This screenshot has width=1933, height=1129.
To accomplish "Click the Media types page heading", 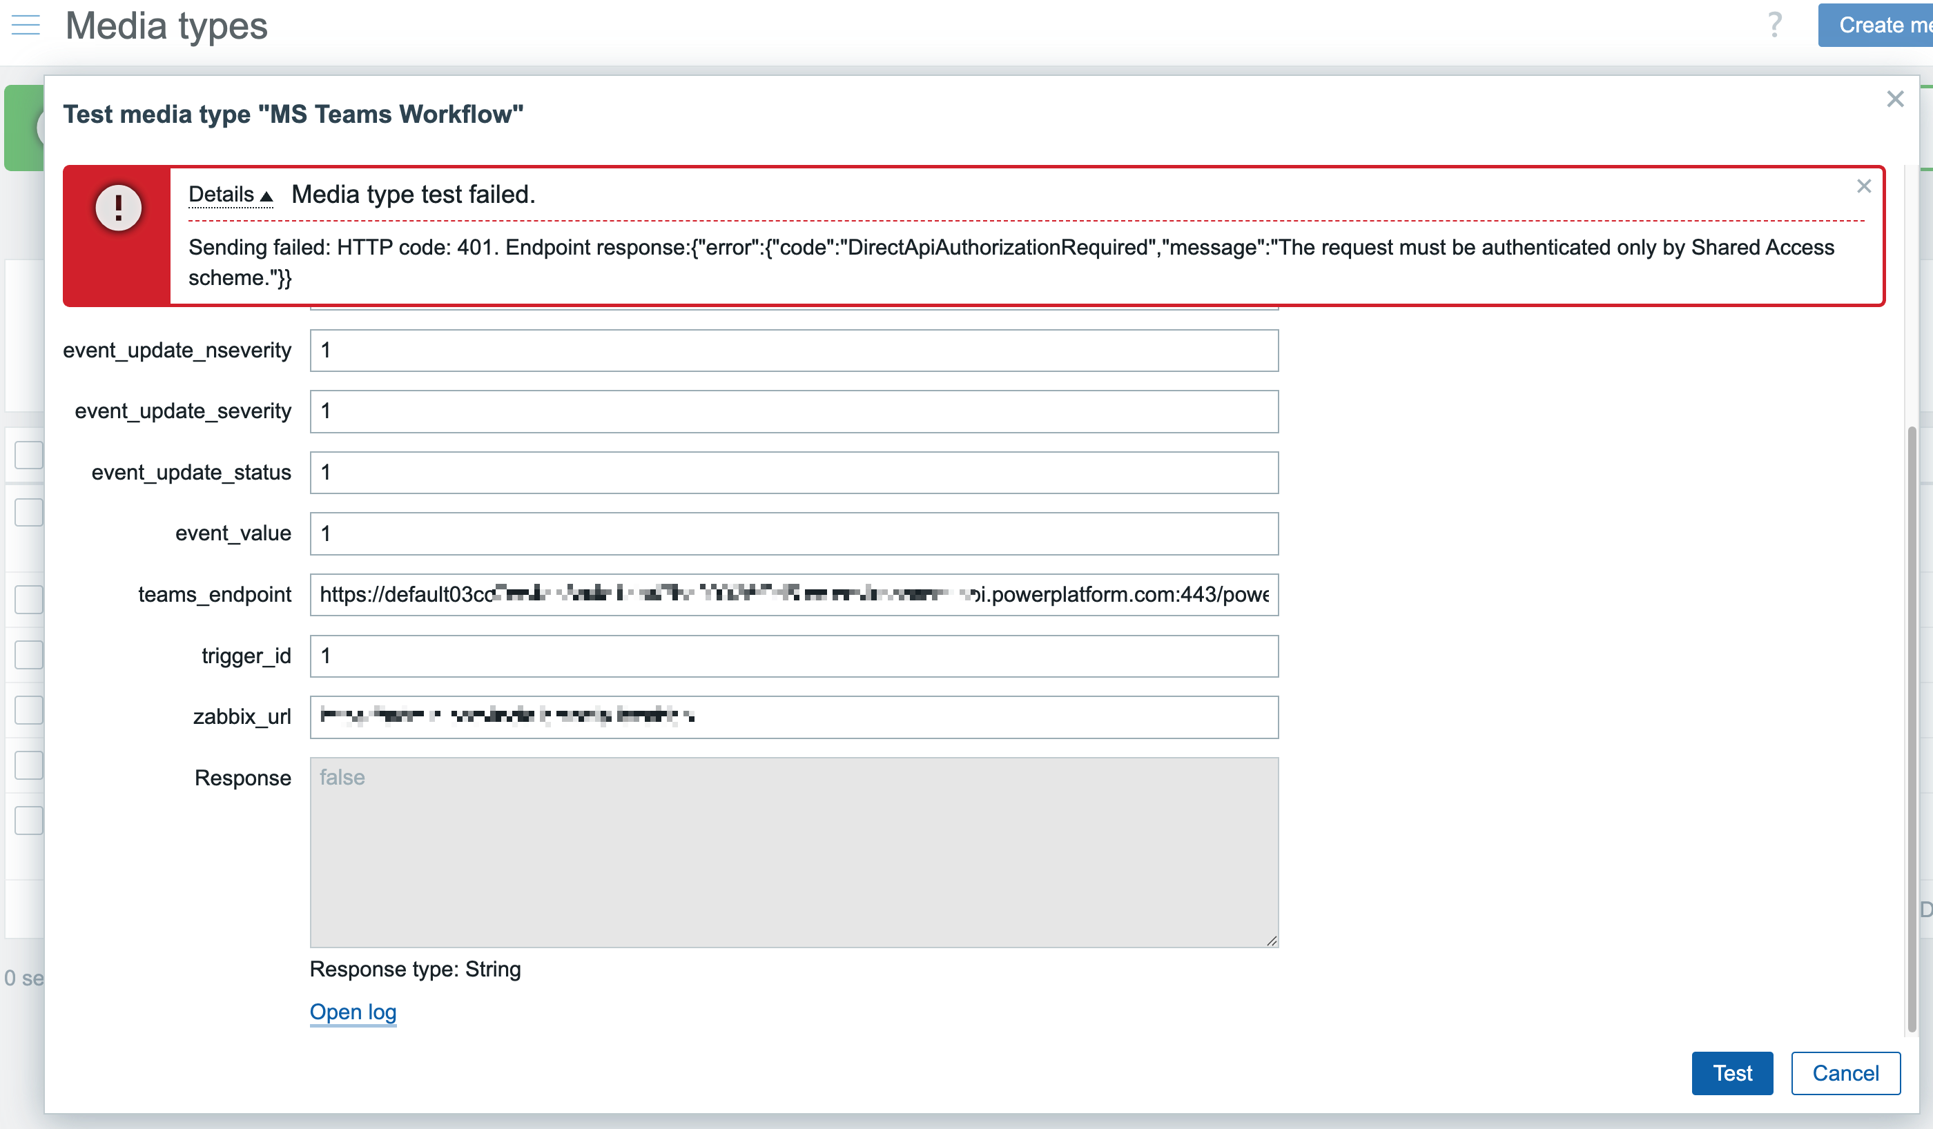I will coord(166,26).
